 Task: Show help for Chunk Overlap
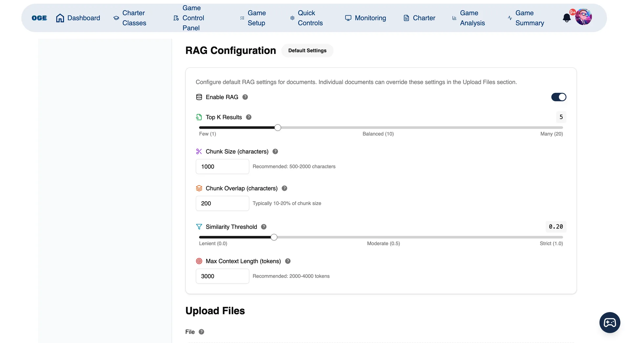click(x=284, y=188)
